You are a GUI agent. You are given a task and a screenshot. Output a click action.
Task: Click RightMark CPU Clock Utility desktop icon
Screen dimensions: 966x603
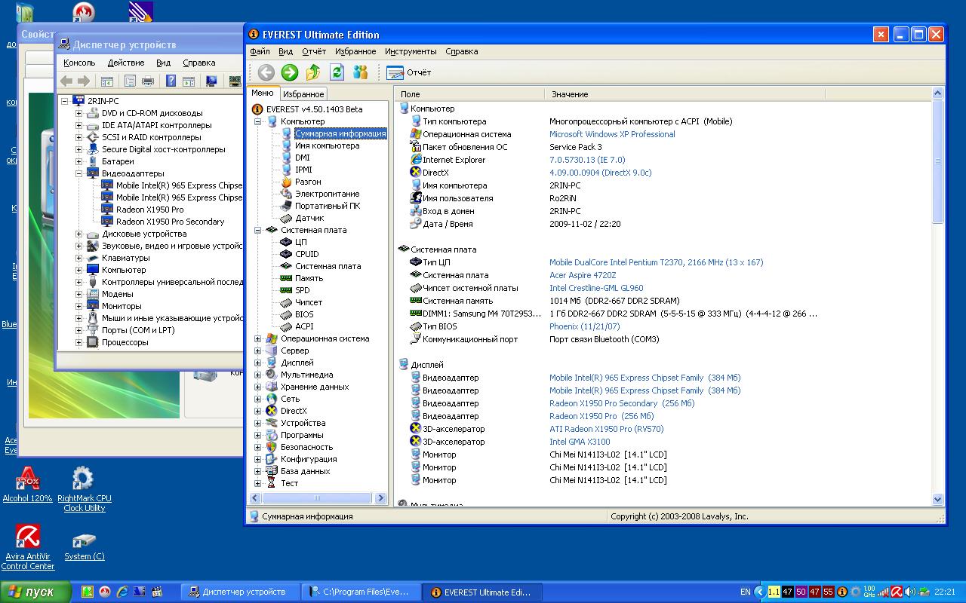(x=84, y=489)
